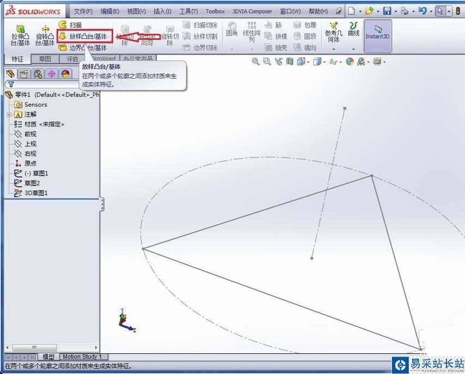Select the Wrap (包覆) tool
This screenshot has width=465, height=374.
tap(305, 25)
